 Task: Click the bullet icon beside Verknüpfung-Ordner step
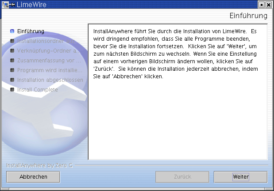12,51
